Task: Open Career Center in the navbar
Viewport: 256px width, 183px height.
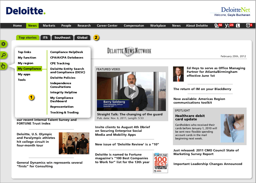Action: tap(107, 26)
